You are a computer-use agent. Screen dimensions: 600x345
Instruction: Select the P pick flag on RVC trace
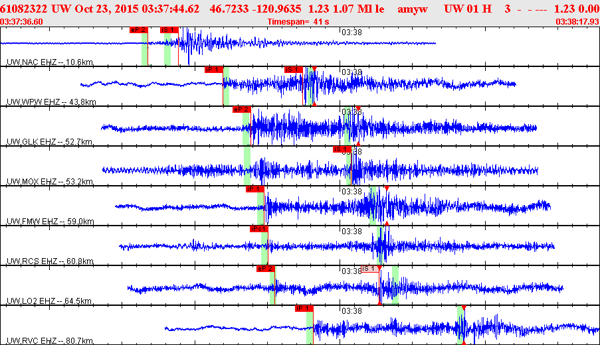(304, 309)
